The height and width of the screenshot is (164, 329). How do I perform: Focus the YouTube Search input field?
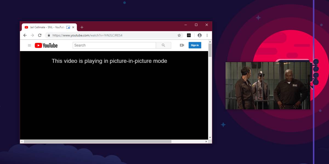click(x=114, y=45)
